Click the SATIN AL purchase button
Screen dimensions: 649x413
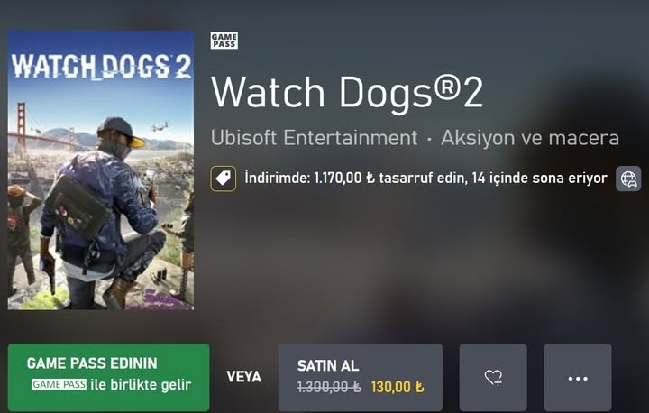pyautogui.click(x=360, y=377)
